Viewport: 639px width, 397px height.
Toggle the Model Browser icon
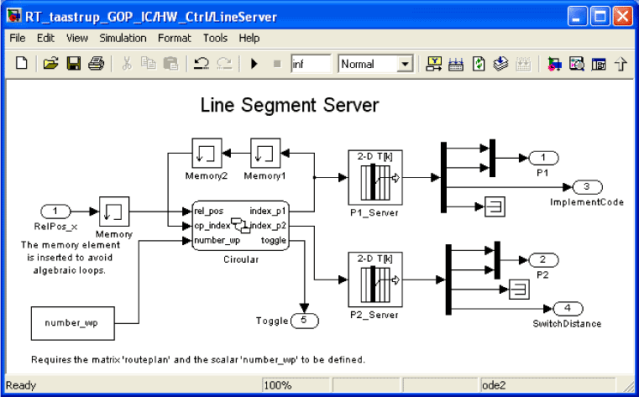point(599,64)
